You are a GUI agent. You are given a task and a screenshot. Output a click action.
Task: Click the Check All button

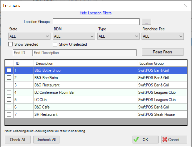point(18,140)
